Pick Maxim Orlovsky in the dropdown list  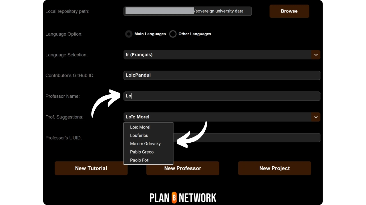tap(145, 144)
